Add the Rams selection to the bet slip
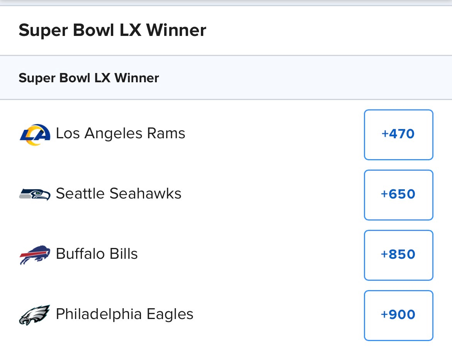Viewport: 452px width, 348px height. (398, 134)
